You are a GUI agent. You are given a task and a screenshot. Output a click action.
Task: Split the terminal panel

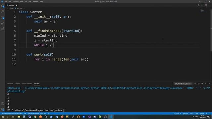click(x=199, y=84)
